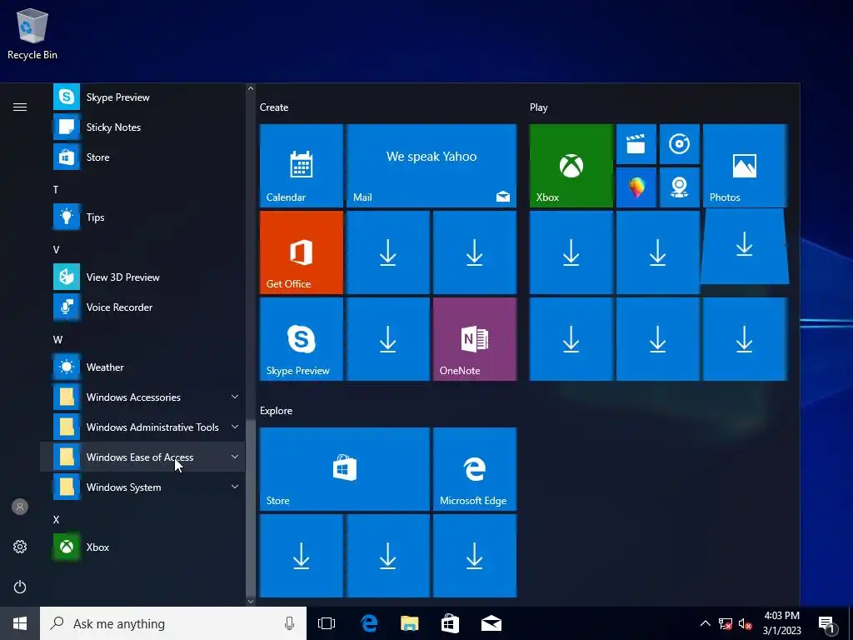Expand Windows System folder chevron
This screenshot has height=640, width=853.
(x=235, y=487)
